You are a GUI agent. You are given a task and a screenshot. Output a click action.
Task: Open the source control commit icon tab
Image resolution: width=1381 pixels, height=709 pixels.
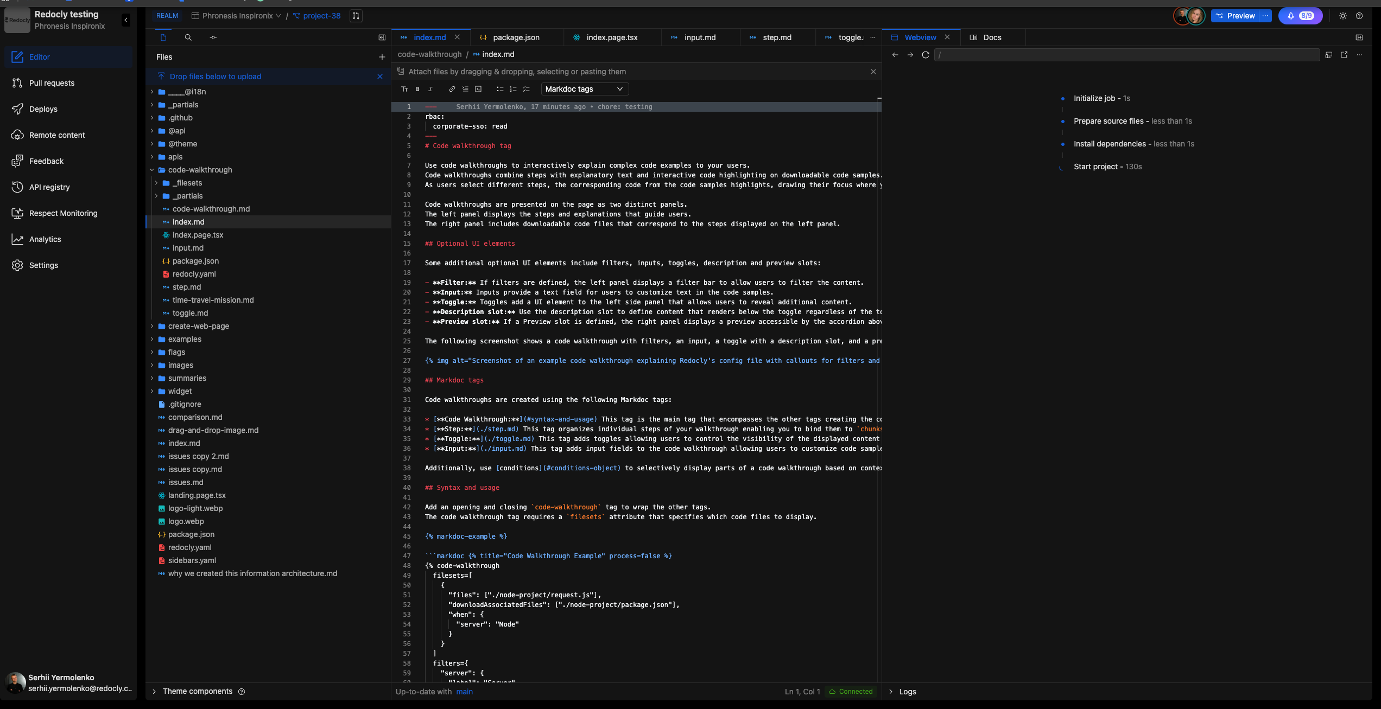click(213, 37)
